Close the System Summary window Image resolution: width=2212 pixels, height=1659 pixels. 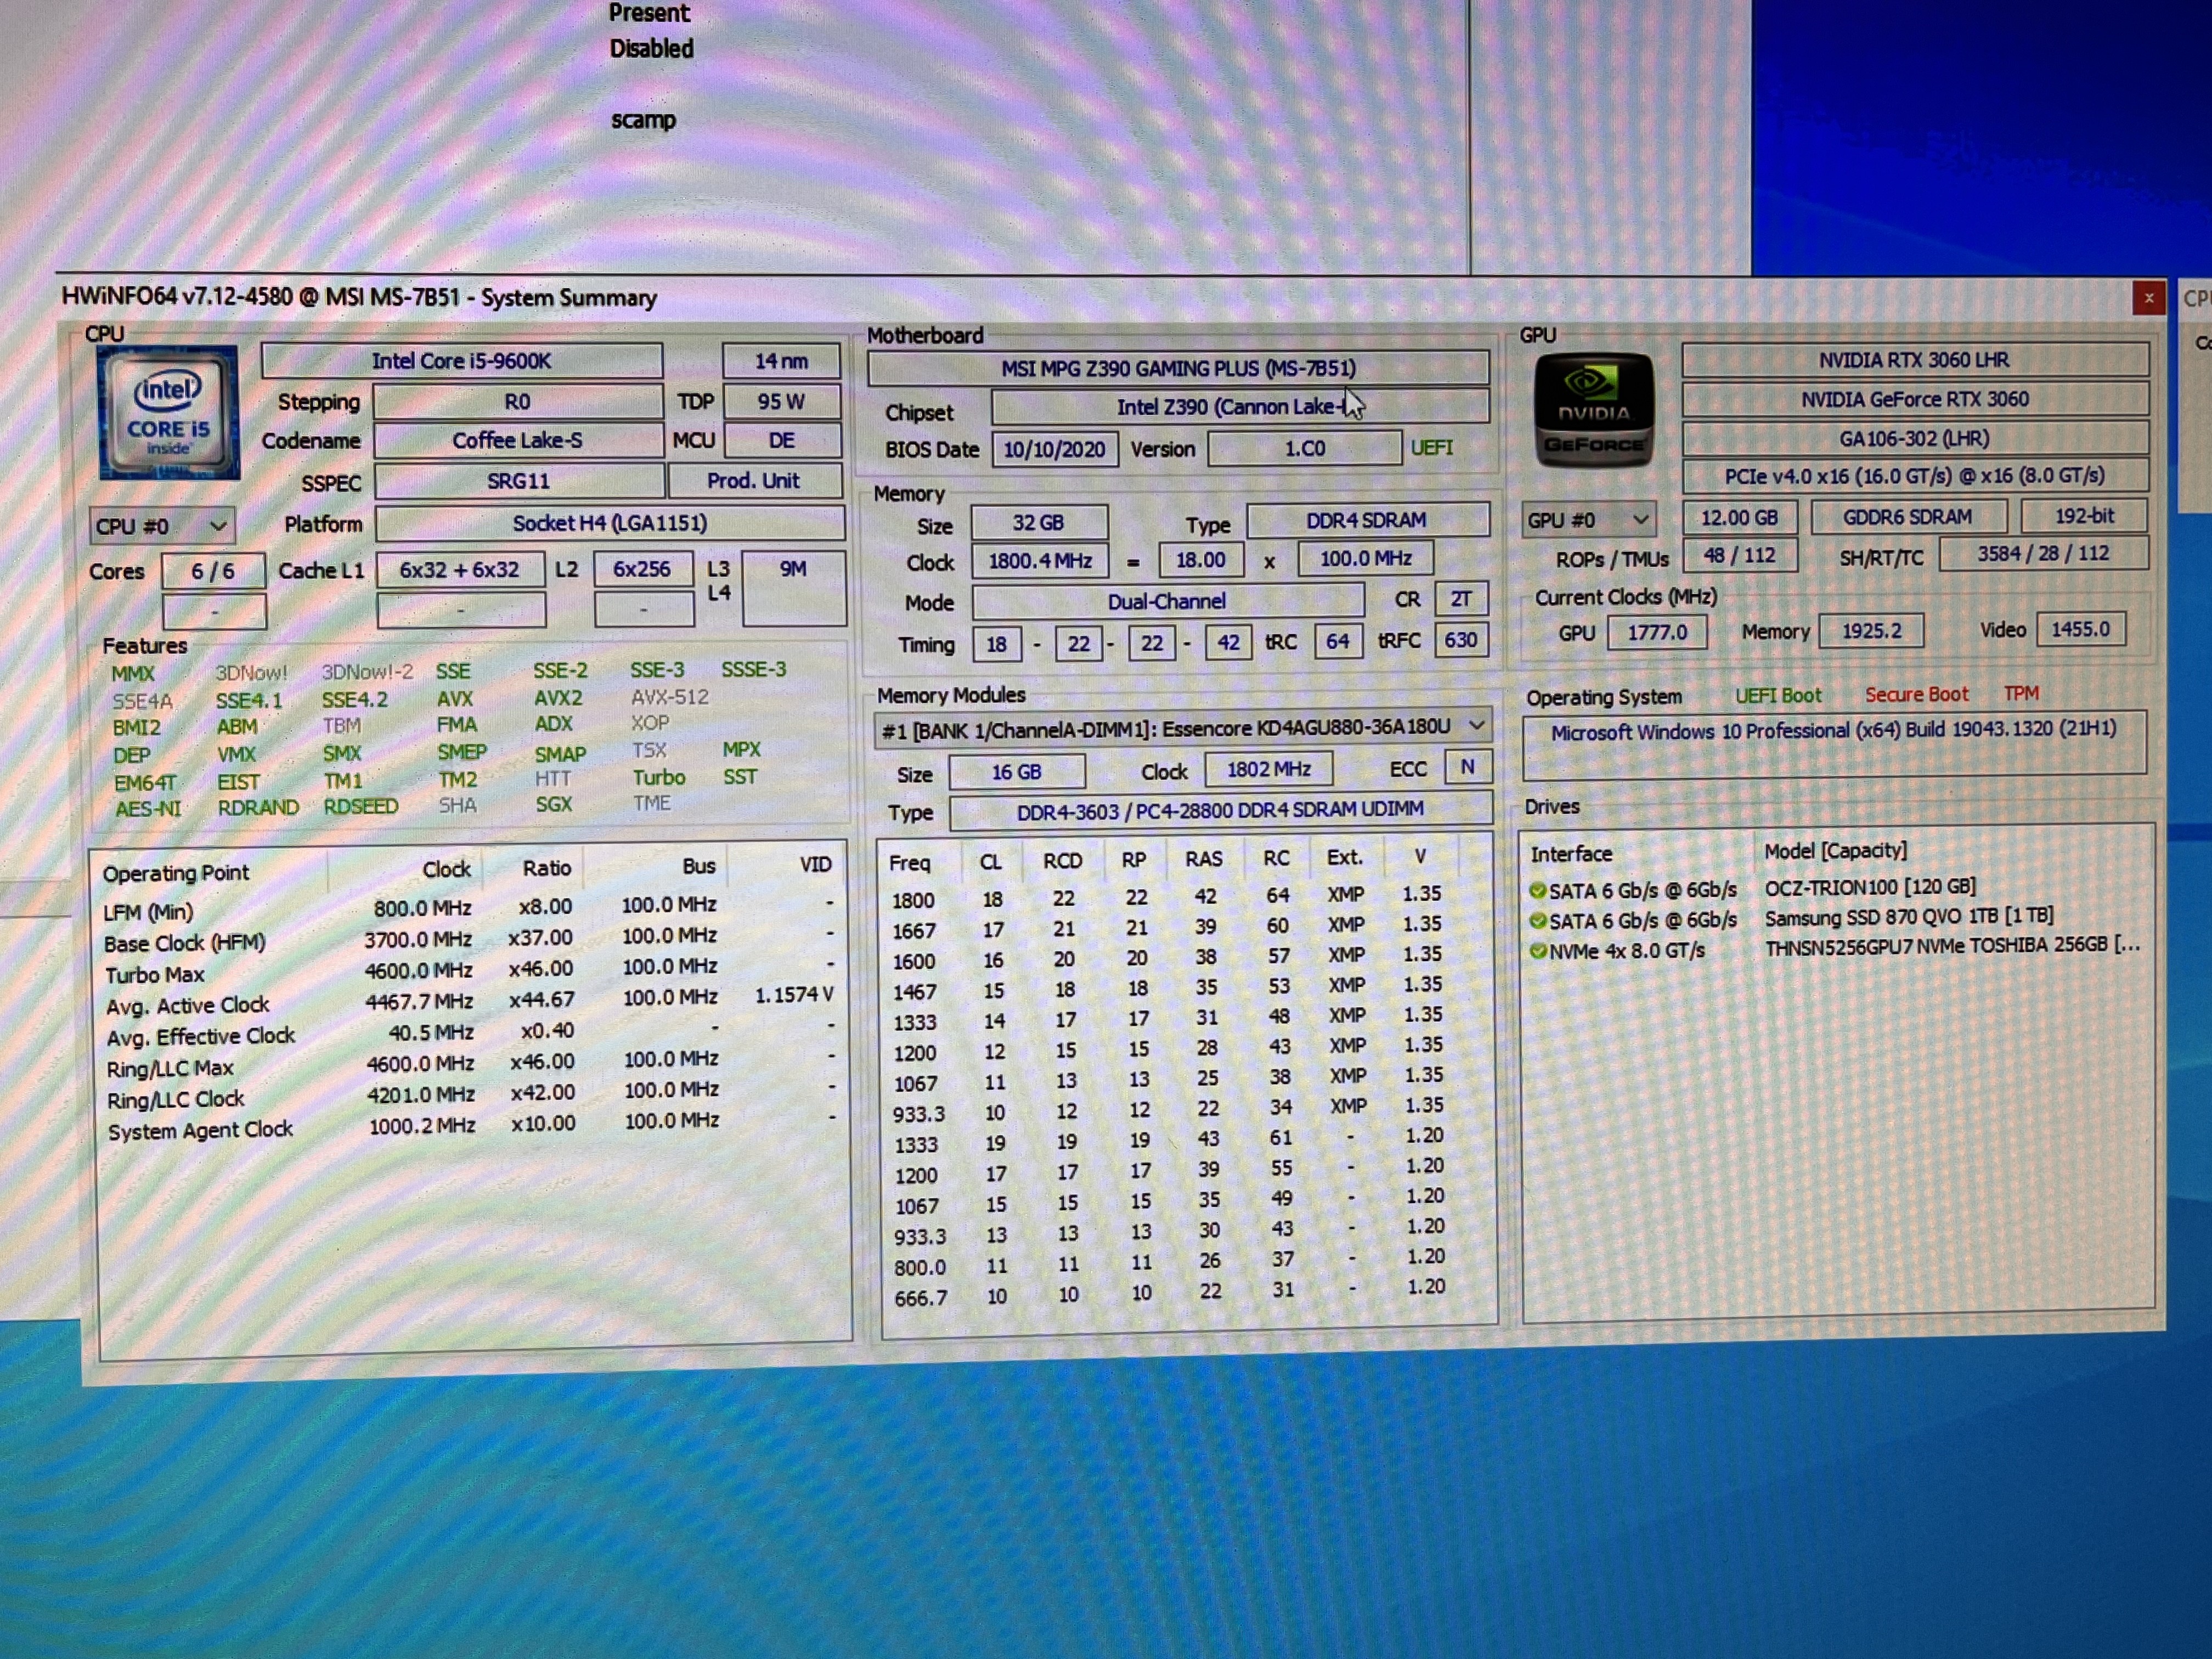click(2148, 298)
